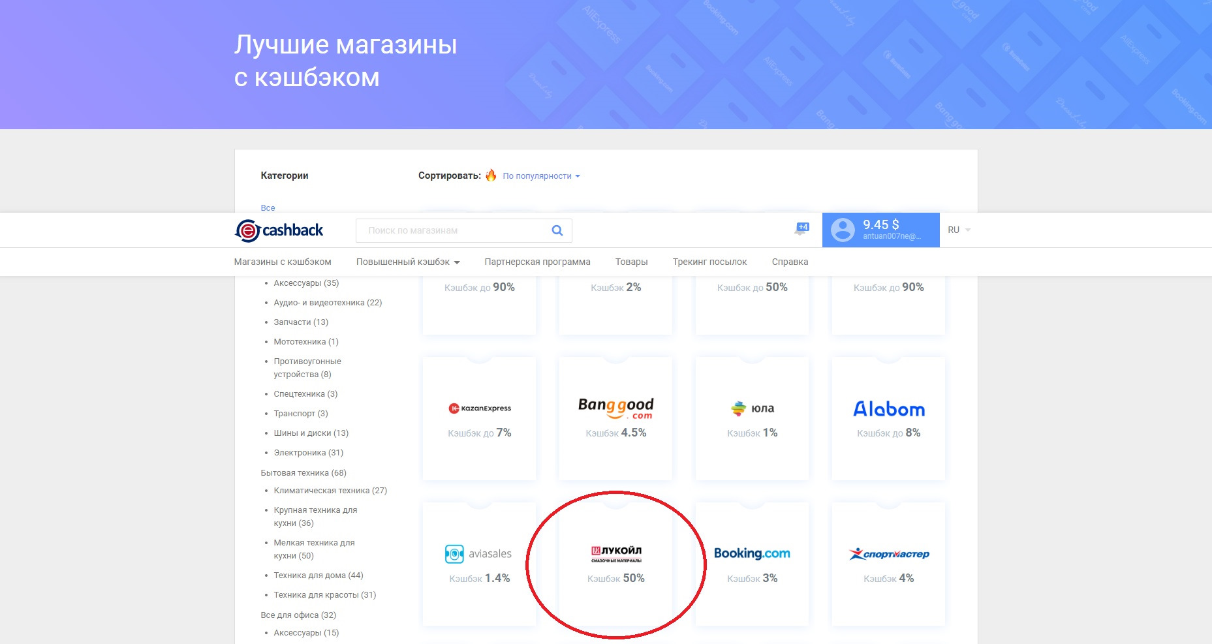This screenshot has width=1212, height=644.
Task: Select category 'Противоугонные устройства (8)'
Action: point(307,368)
